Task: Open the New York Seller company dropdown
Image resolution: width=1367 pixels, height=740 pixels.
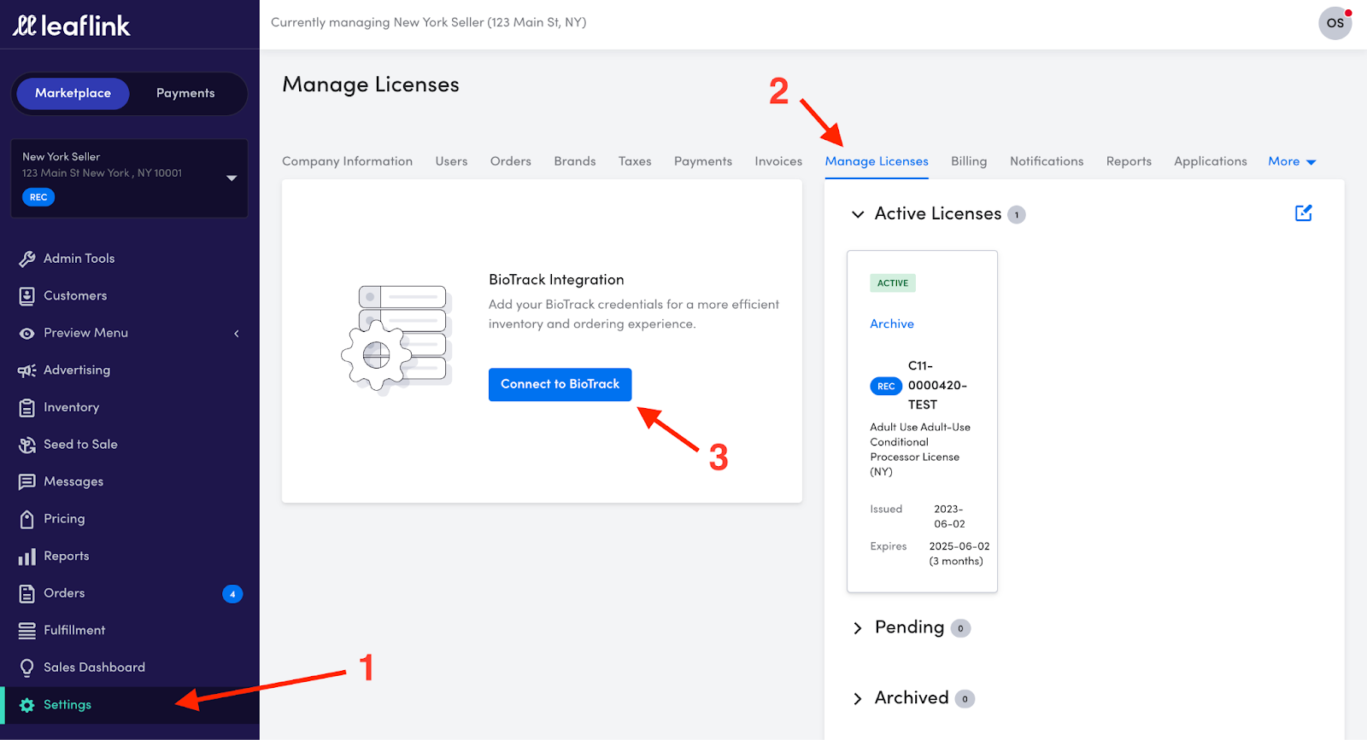Action: coord(130,178)
